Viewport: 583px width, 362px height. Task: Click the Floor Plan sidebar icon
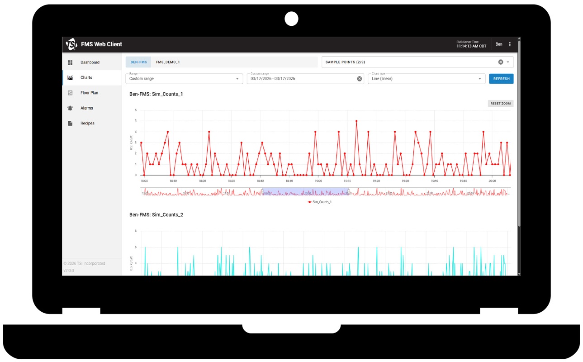[x=70, y=93]
